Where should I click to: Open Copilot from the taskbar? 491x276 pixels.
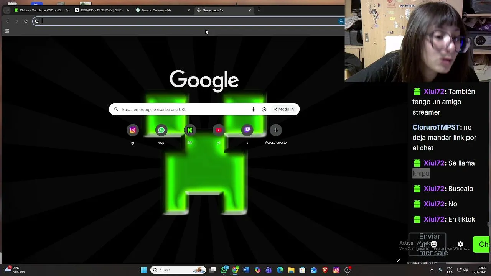257,270
